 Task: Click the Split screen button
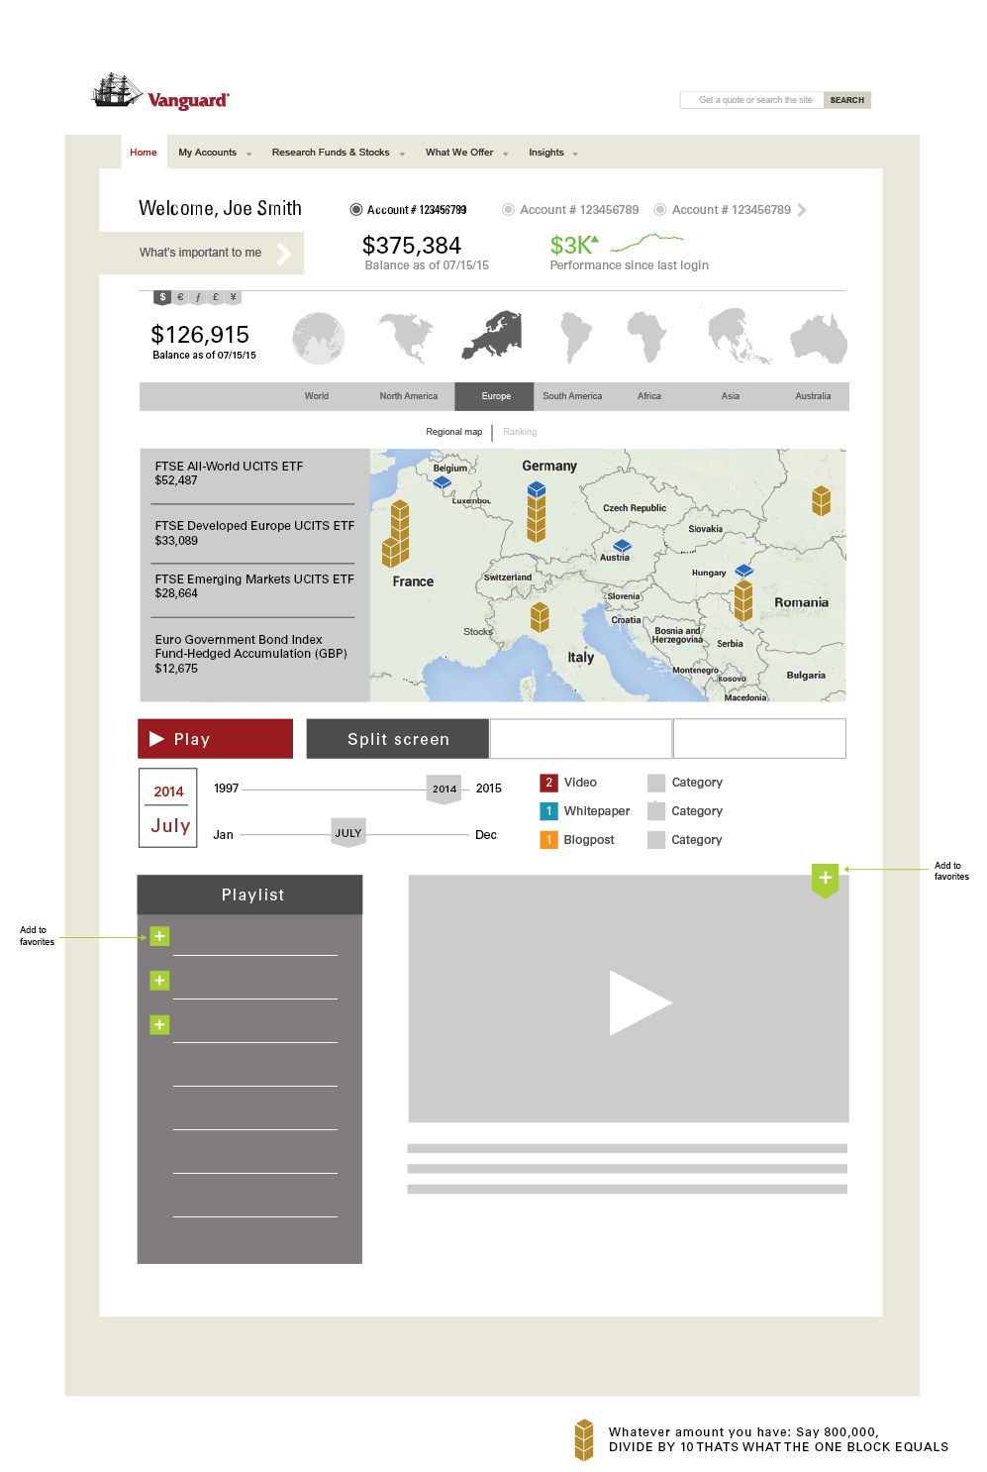[x=398, y=739]
